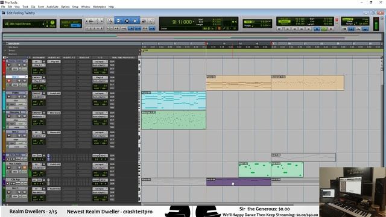
Task: Open the File menu
Action: (3, 7)
